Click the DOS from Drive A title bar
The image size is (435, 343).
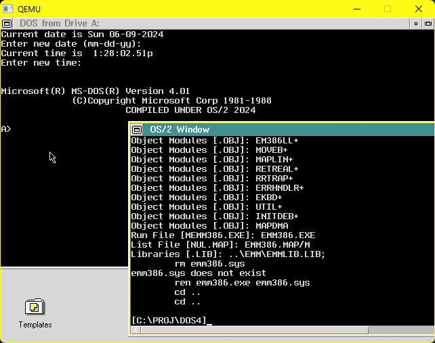point(211,24)
